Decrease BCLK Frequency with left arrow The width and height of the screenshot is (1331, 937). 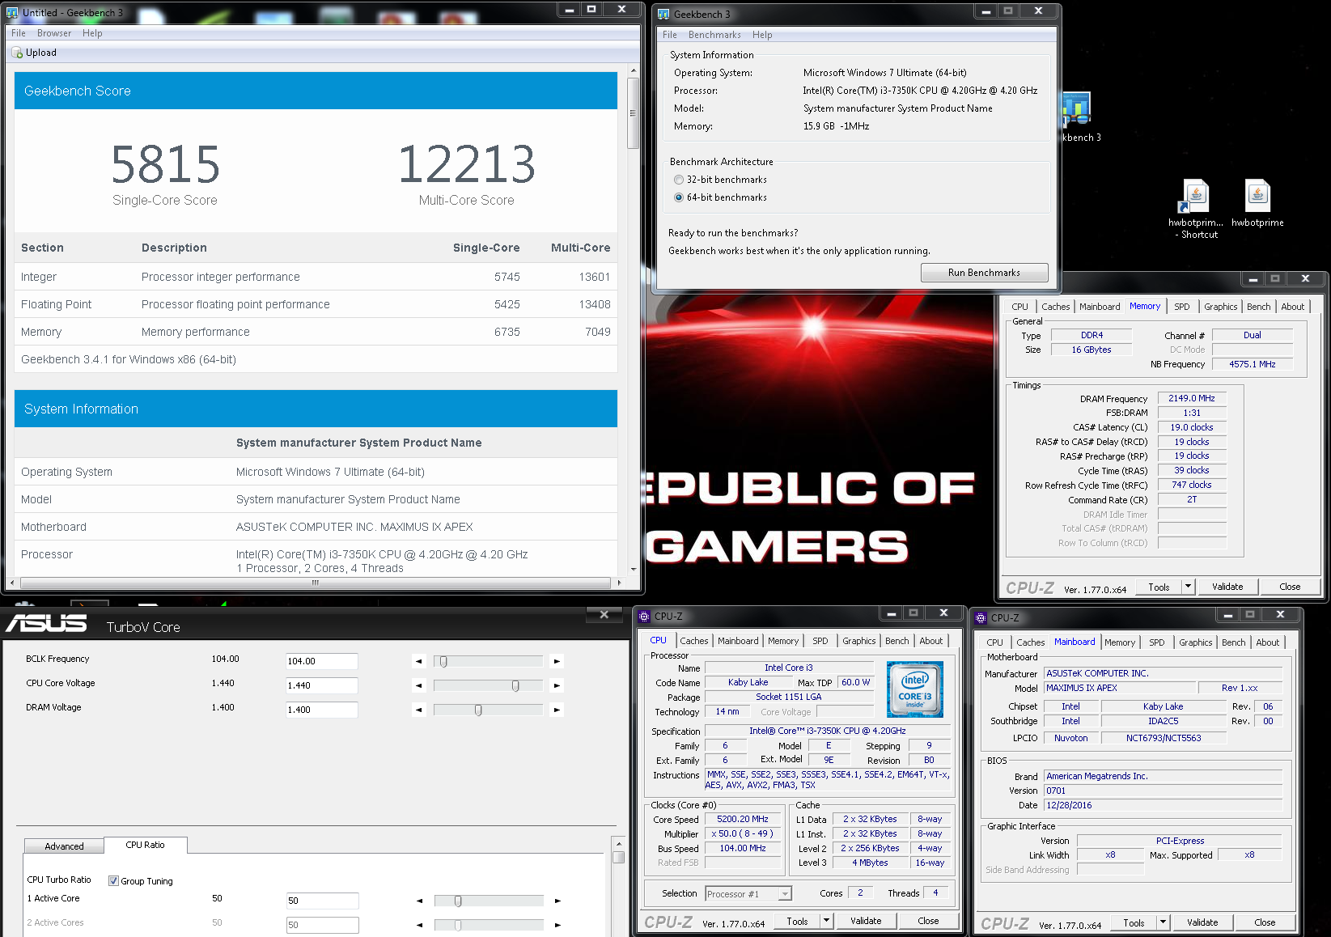click(418, 661)
